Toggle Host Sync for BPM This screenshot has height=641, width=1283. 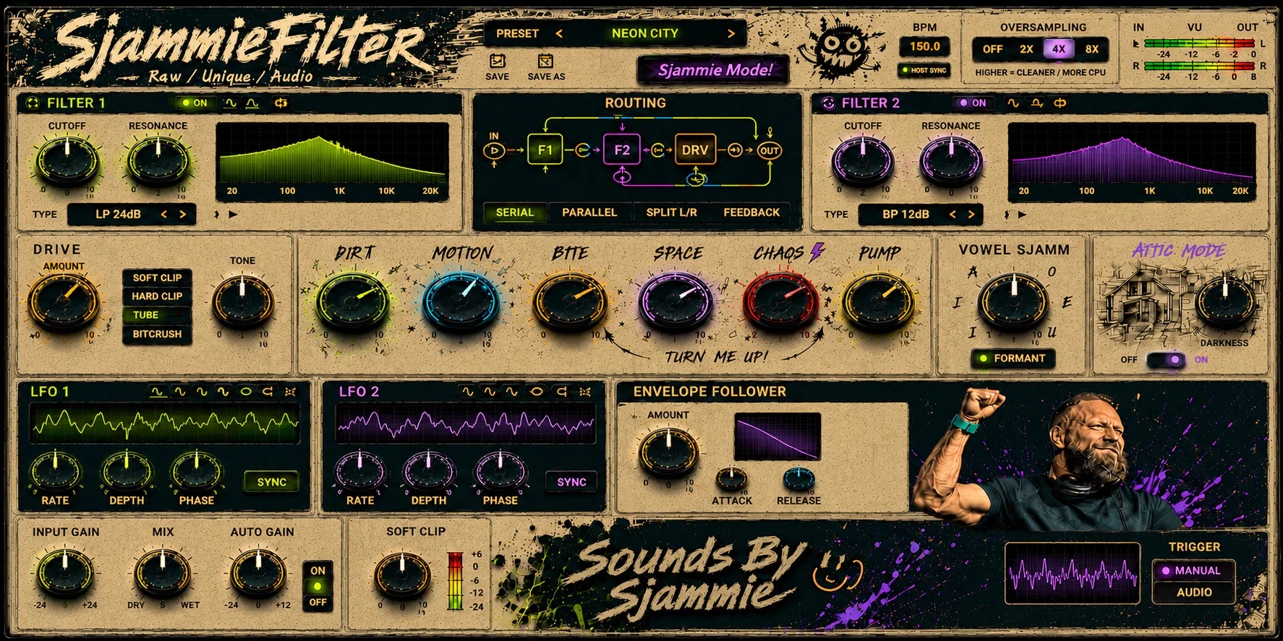(x=924, y=70)
